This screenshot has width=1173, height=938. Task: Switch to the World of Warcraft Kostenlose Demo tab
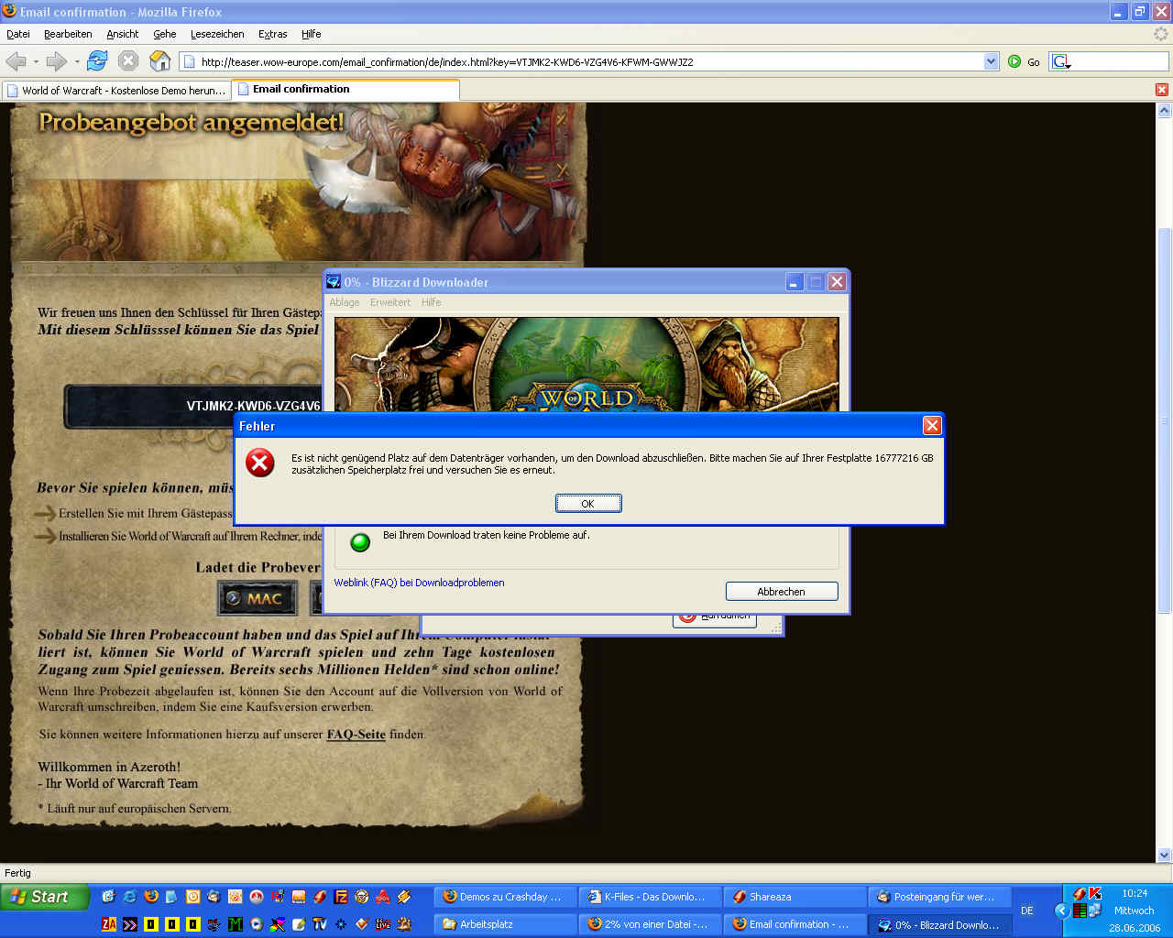[116, 90]
